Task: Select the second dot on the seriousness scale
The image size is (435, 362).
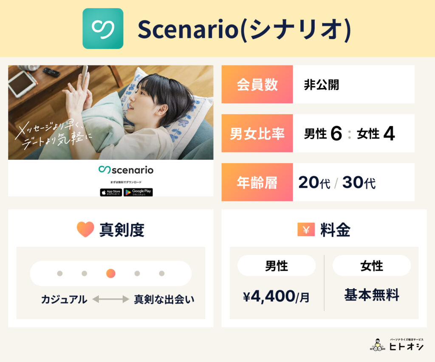Action: pyautogui.click(x=85, y=273)
